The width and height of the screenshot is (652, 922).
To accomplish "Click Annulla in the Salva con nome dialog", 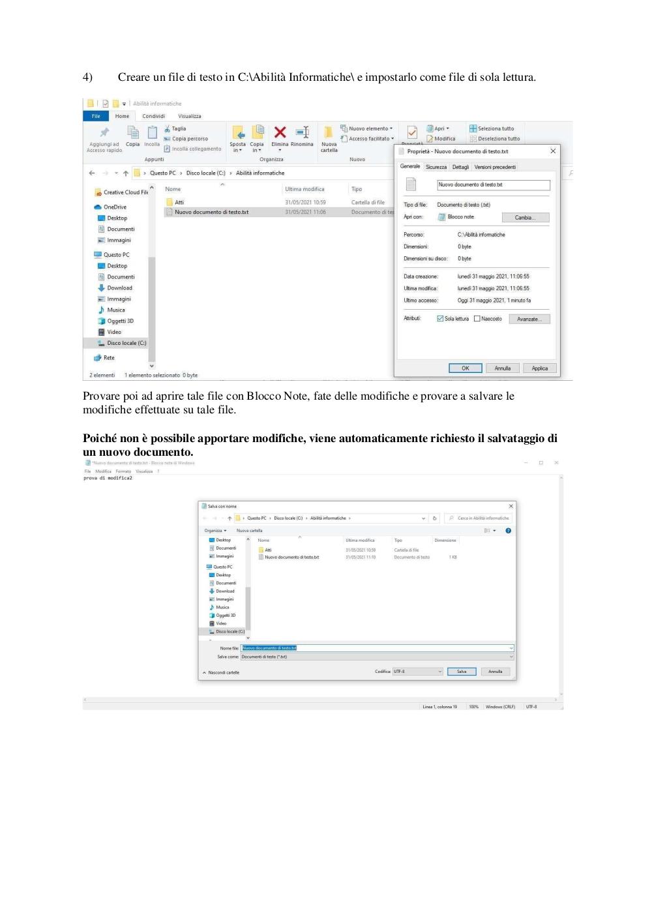I will coord(496,672).
